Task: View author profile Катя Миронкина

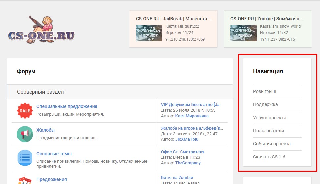Action: coord(192,116)
